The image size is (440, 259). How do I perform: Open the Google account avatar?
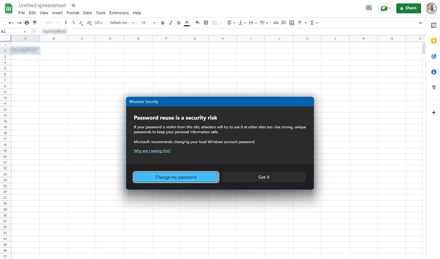click(x=431, y=8)
